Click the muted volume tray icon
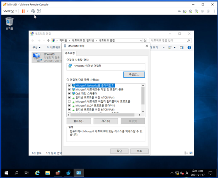Screen dimensions: 218x178 pos(182,173)
